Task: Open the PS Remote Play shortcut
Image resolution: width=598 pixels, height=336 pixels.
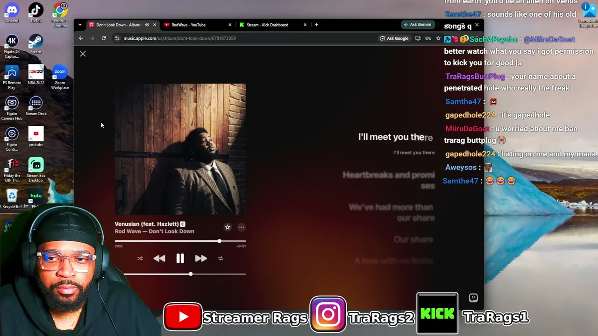Action: pyautogui.click(x=12, y=77)
